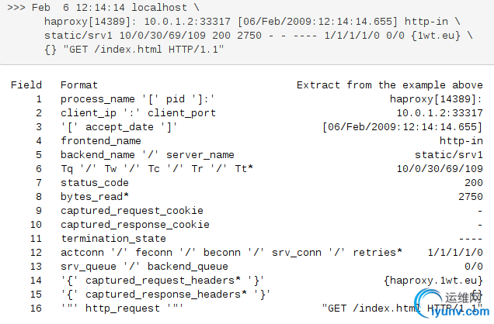
Task: Select the captured_request_cookie text
Action: [x=131, y=211]
